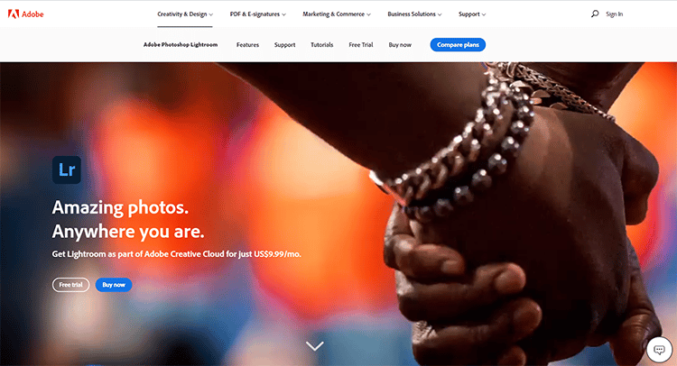Screen dimensions: 677x366
Task: Select the Tutorials link
Action: (322, 45)
